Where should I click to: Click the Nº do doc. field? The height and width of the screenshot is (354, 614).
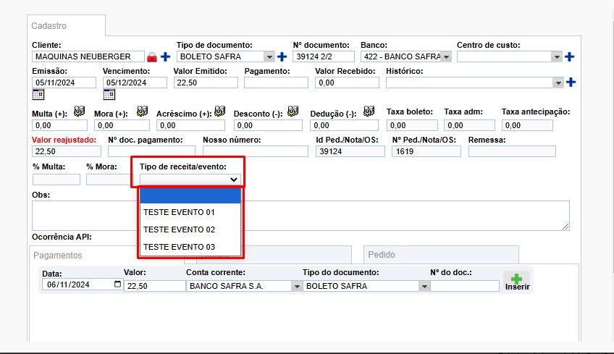coord(465,286)
